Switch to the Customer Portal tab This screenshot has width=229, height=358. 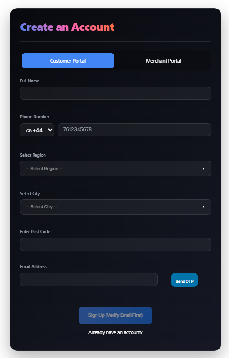[68, 61]
